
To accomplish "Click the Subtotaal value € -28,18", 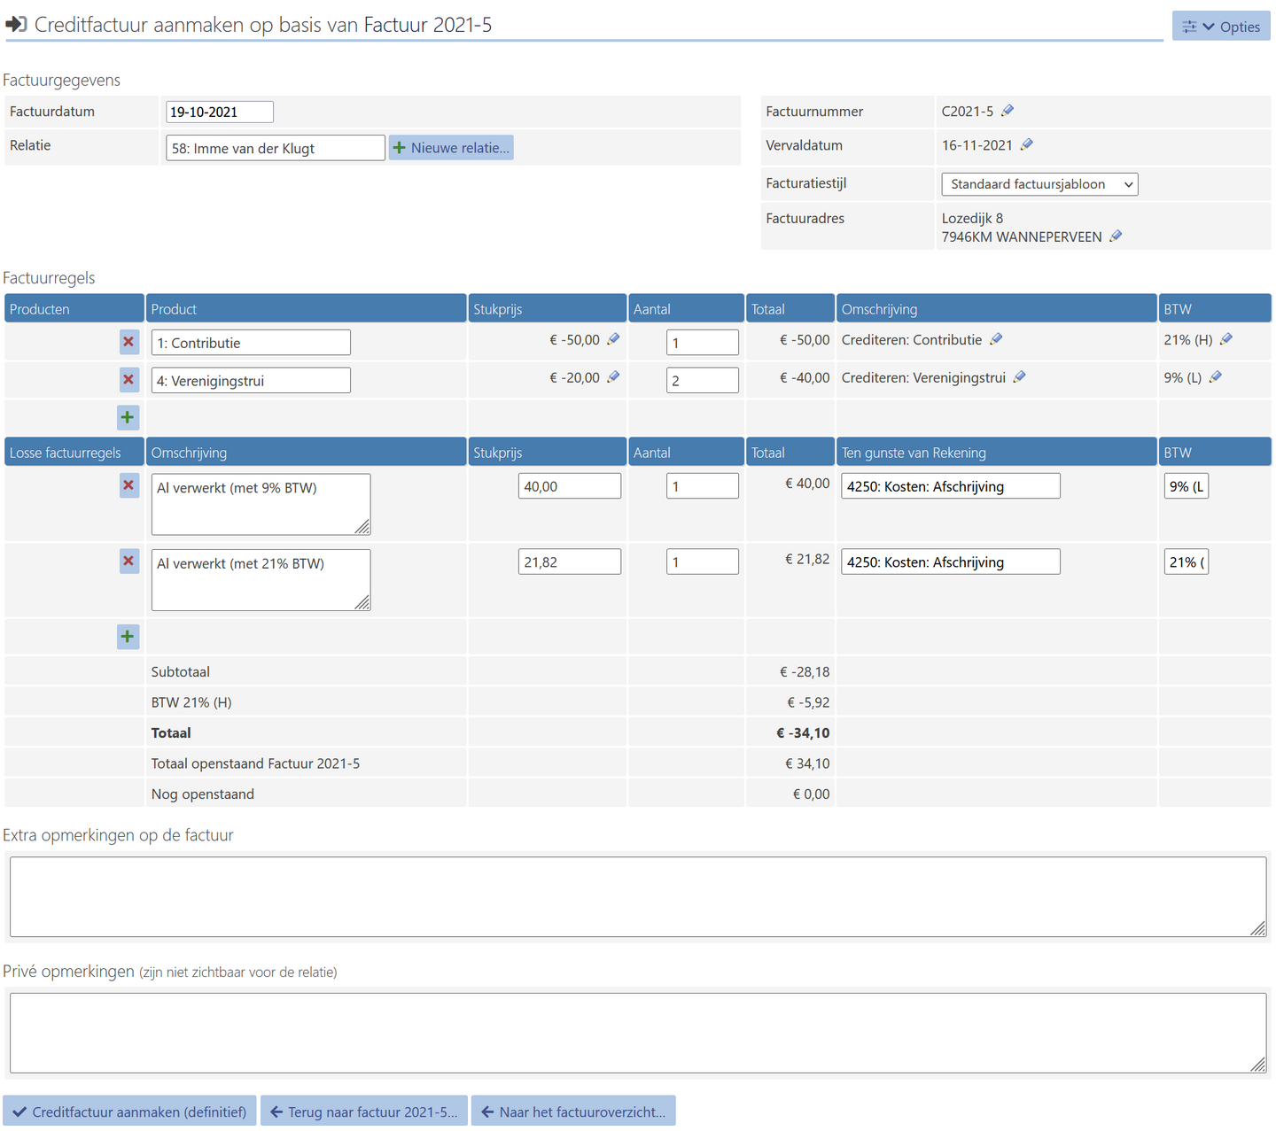I will click(805, 671).
